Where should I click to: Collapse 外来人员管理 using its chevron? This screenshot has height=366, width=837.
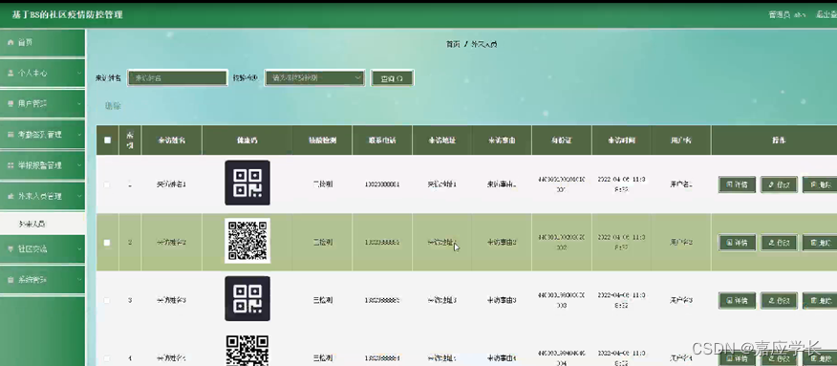79,196
